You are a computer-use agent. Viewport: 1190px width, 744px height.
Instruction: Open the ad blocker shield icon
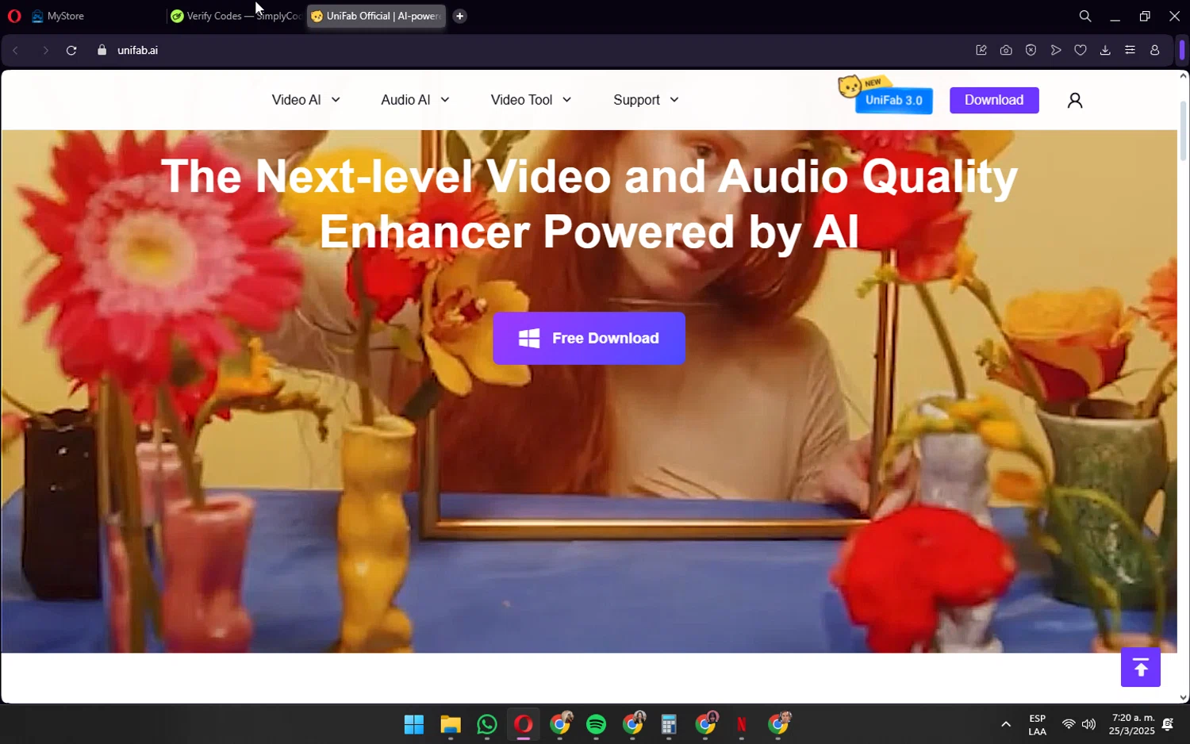click(1031, 50)
